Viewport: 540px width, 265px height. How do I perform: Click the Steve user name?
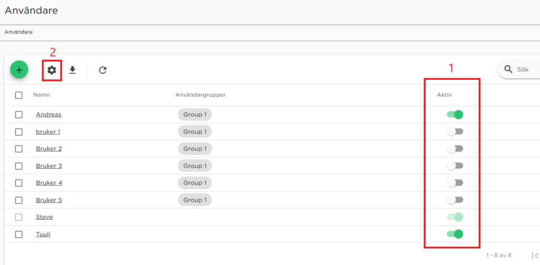44,217
